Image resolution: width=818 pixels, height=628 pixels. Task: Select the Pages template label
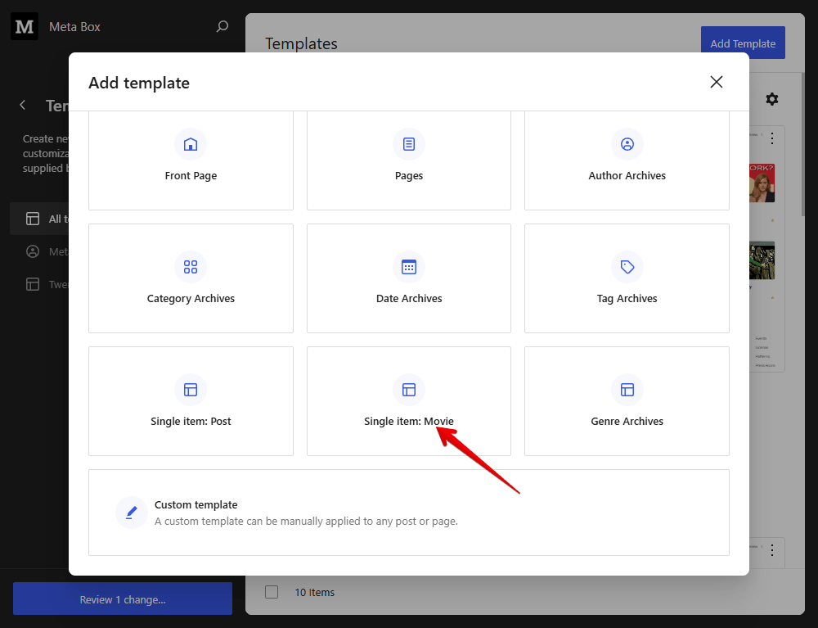[x=409, y=176]
